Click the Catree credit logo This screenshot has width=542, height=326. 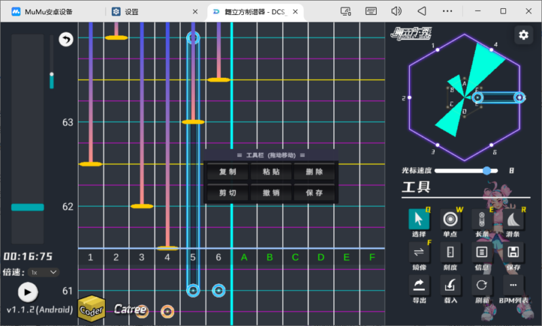(x=130, y=309)
